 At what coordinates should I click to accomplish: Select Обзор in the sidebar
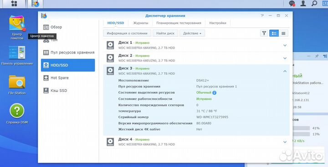[x=68, y=27]
